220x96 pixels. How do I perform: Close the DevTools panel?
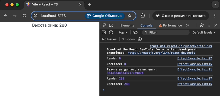click(216, 25)
